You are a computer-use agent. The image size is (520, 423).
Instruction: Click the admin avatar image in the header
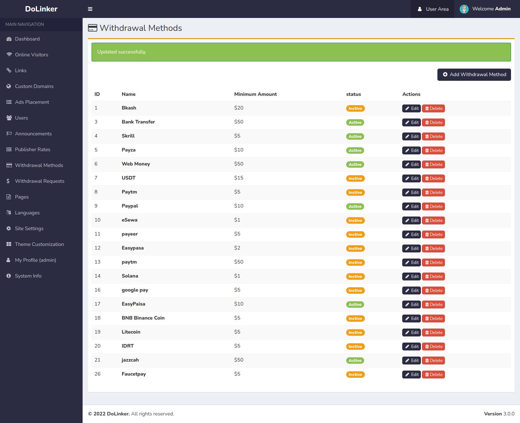tap(464, 9)
